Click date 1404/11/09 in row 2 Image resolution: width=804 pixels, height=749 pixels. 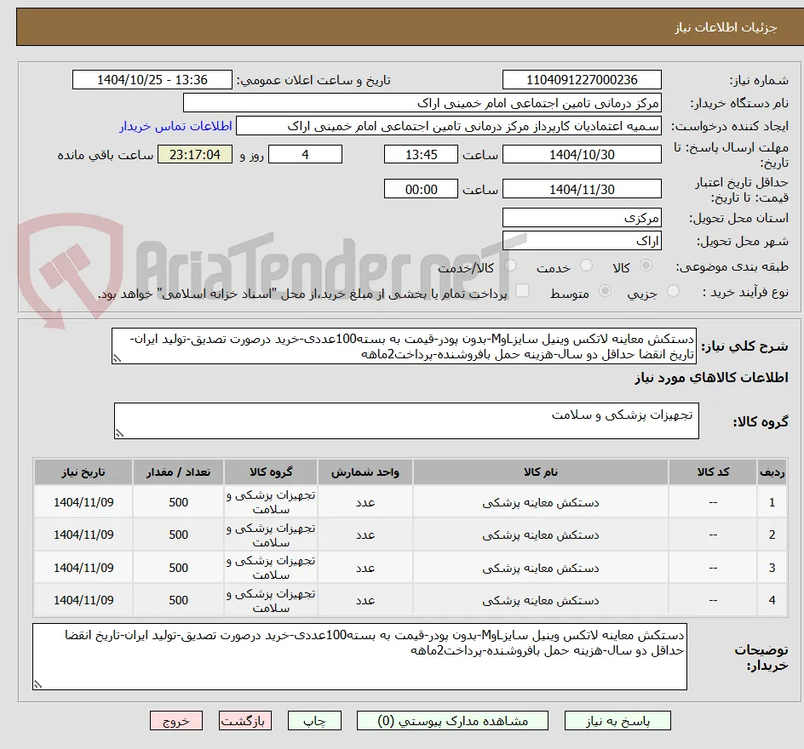tap(83, 535)
